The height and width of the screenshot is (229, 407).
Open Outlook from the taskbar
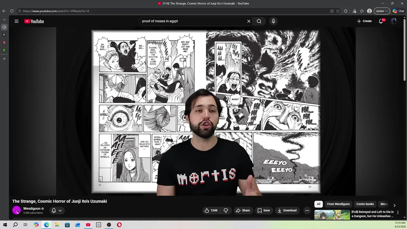pyautogui.click(x=78, y=225)
